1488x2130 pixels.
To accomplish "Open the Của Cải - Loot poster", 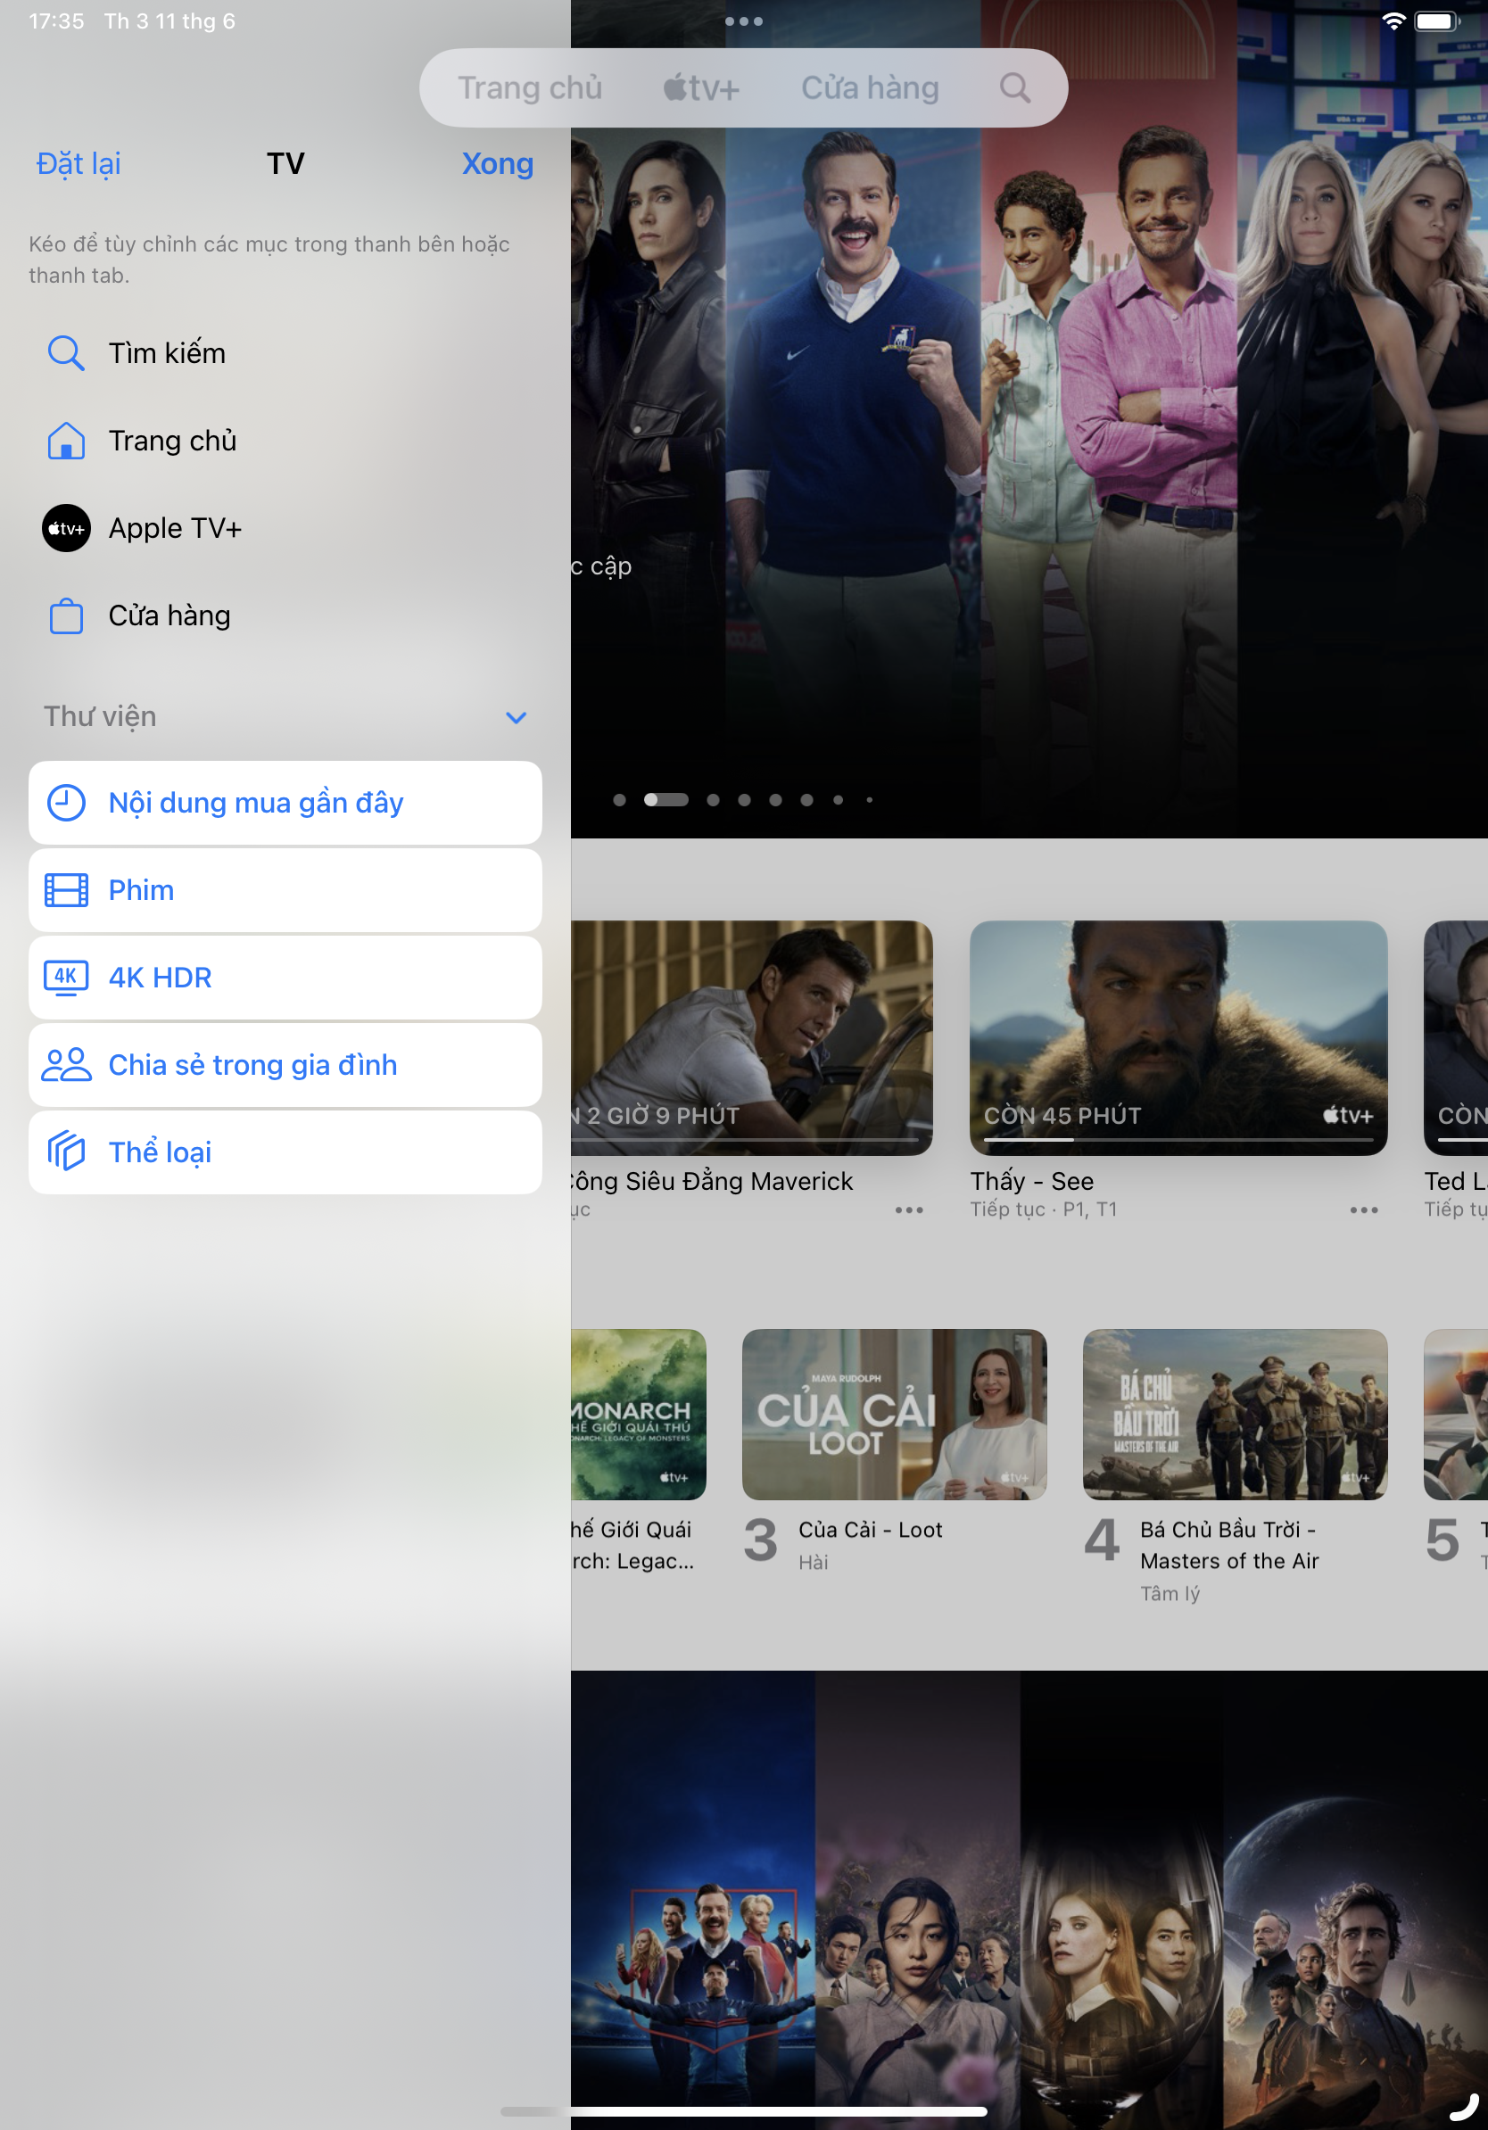I will pyautogui.click(x=894, y=1415).
